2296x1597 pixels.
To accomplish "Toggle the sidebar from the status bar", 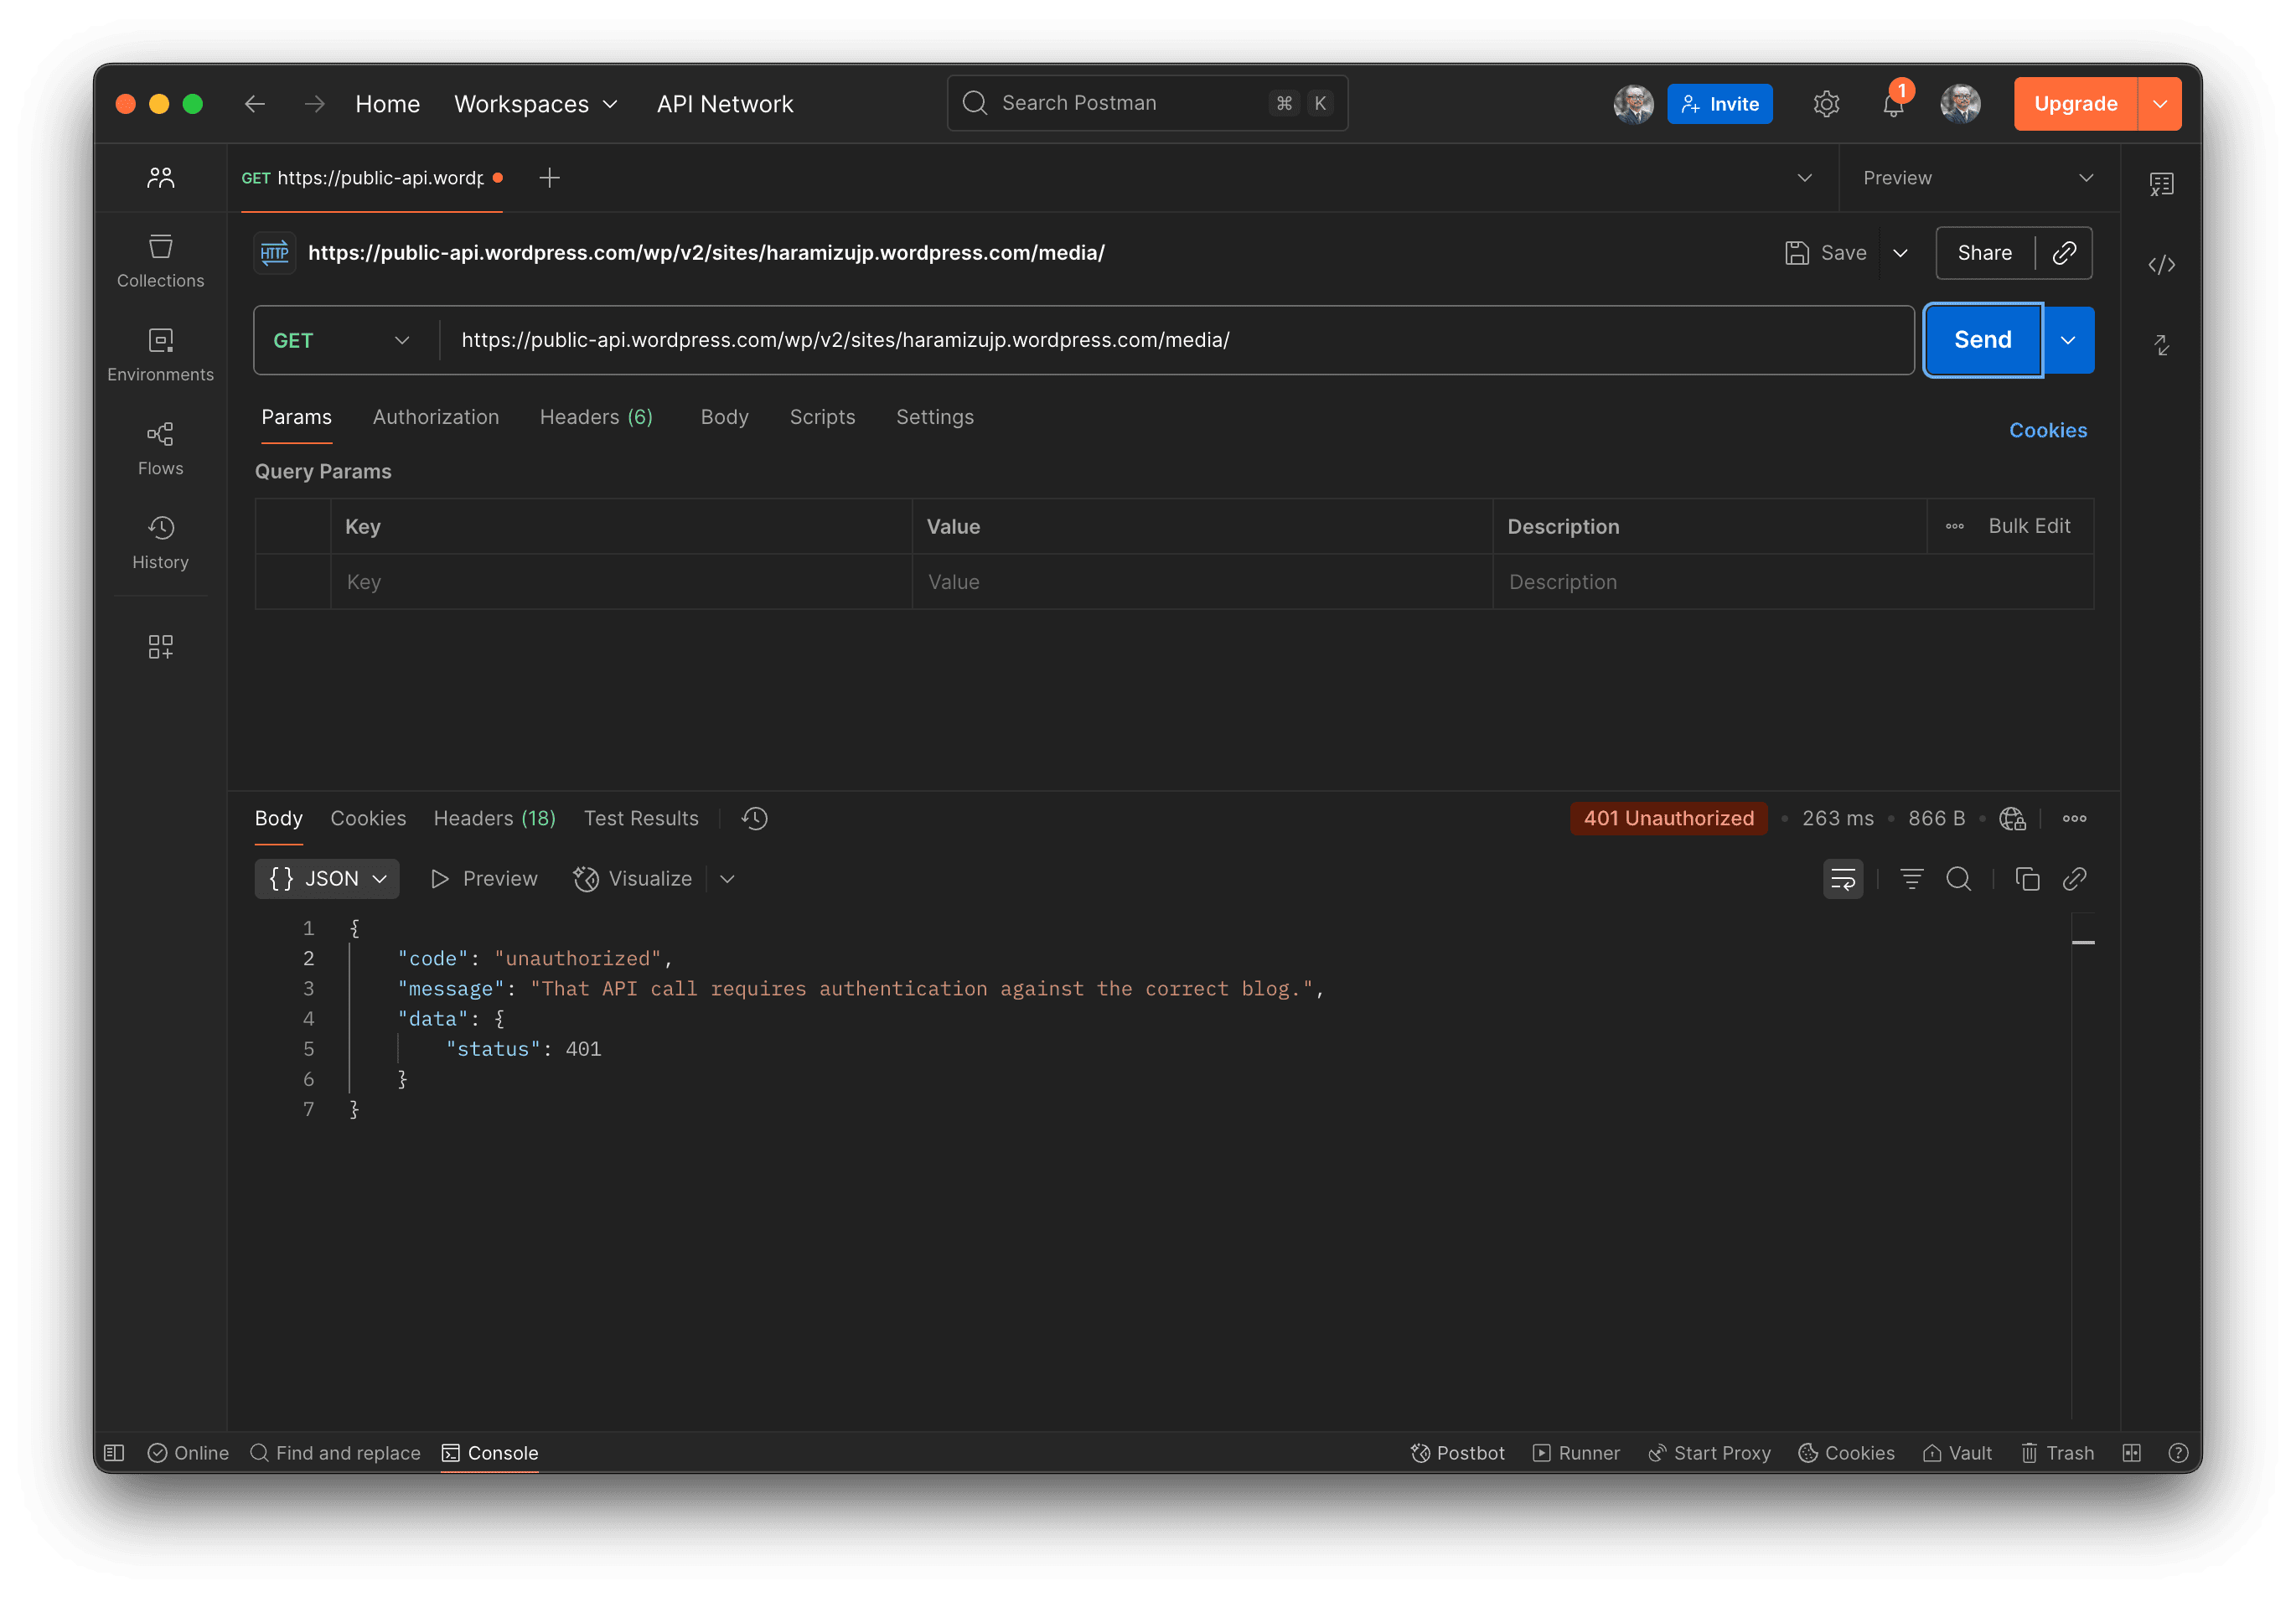I will tap(114, 1452).
